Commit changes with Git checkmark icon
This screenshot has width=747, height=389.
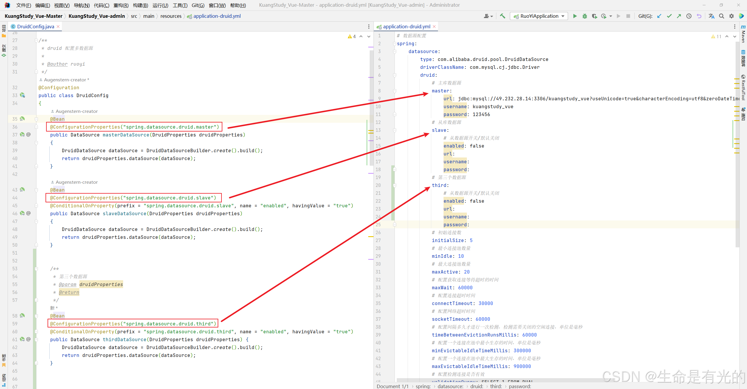(x=669, y=16)
